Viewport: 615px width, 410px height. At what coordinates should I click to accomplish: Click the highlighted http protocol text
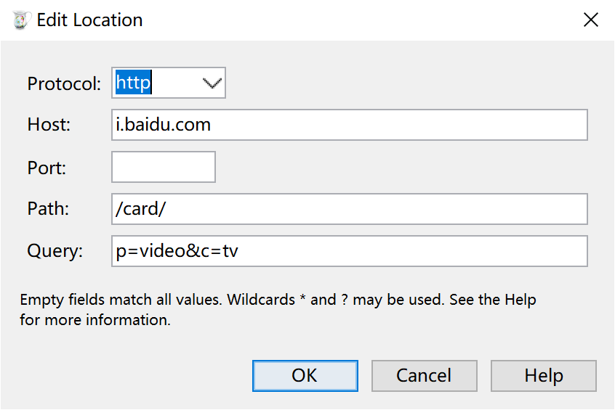[x=133, y=83]
